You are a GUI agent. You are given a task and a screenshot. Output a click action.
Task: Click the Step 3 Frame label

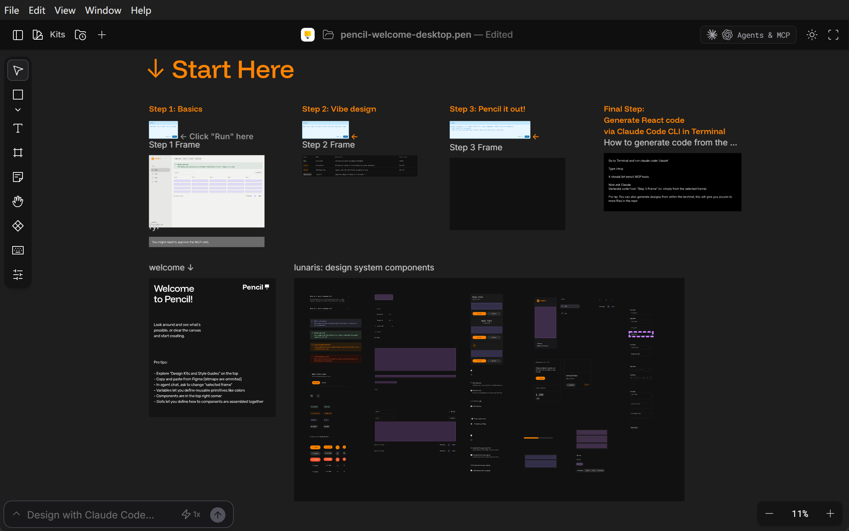tap(476, 147)
